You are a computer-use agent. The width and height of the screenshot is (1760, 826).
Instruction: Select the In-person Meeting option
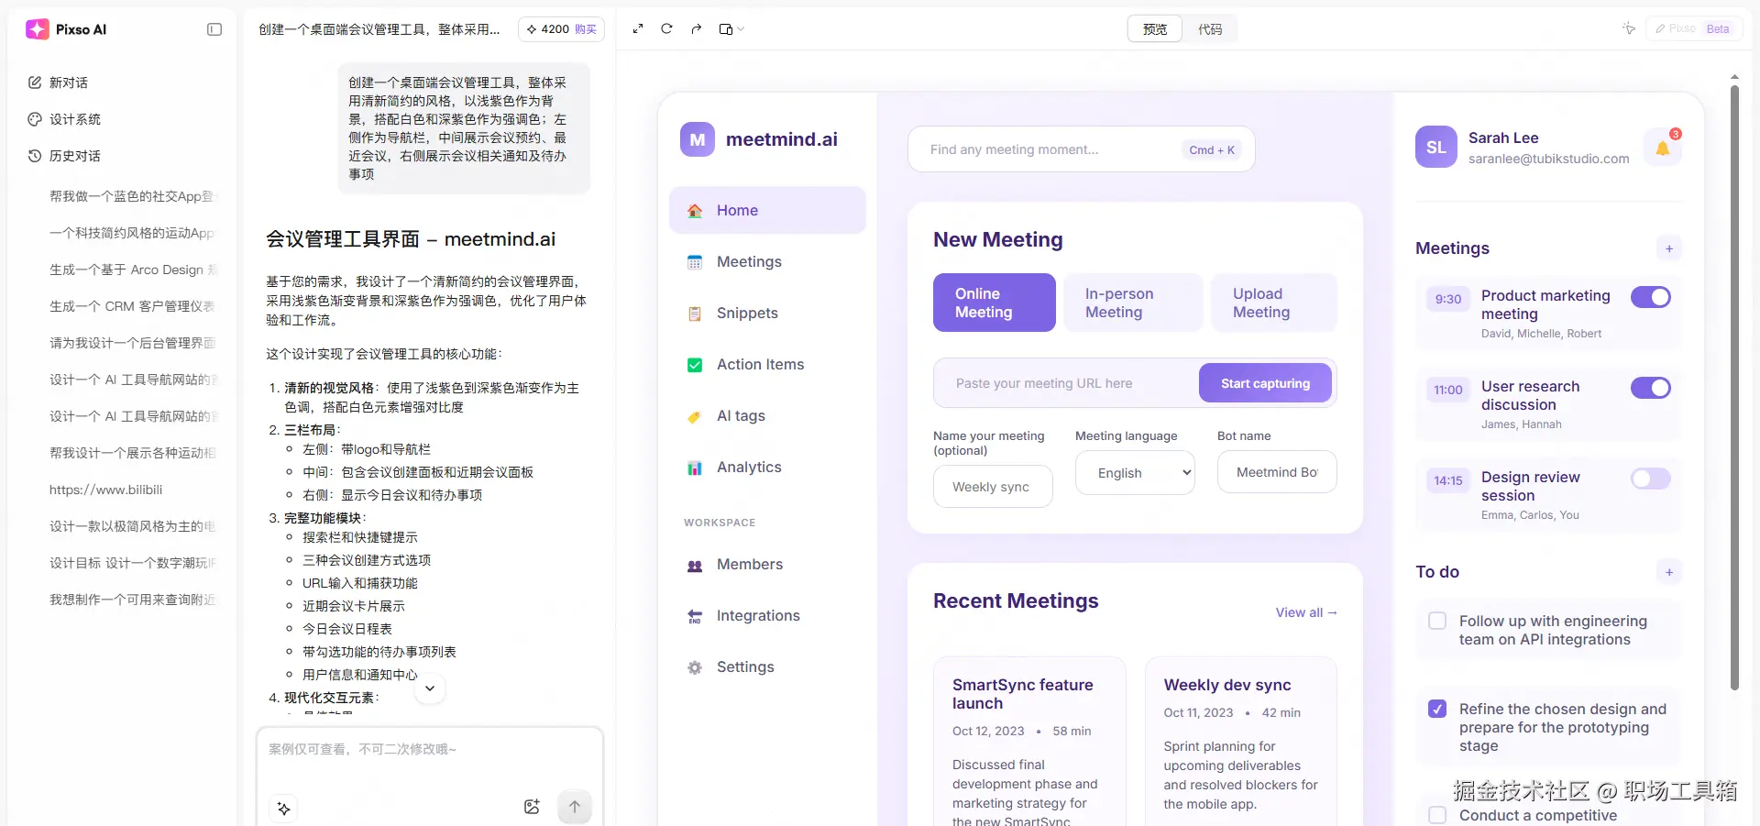(x=1133, y=303)
